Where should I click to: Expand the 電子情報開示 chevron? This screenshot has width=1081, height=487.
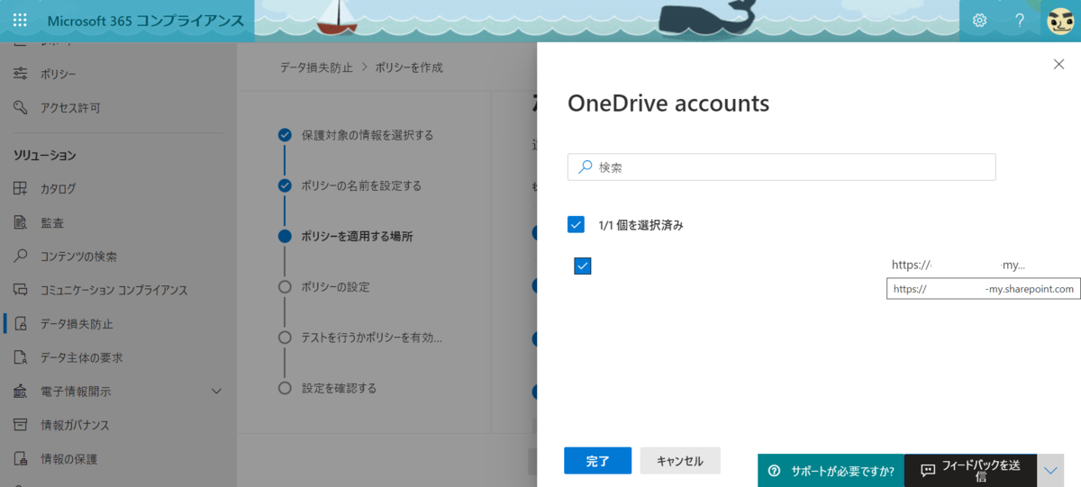(216, 391)
